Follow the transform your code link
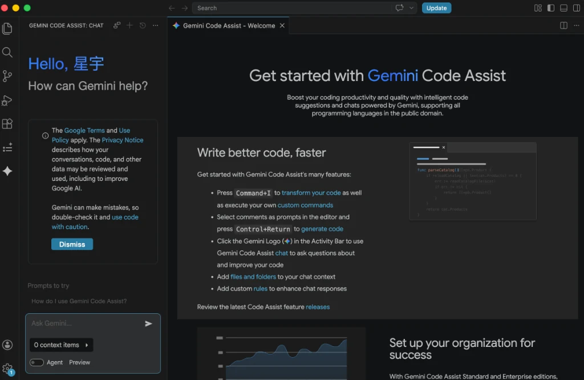This screenshot has height=380, width=584. [311, 193]
